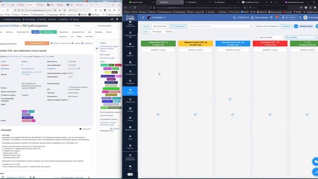Switch to the 'Доска' view tab
This screenshot has height=179, width=318.
click(146, 32)
